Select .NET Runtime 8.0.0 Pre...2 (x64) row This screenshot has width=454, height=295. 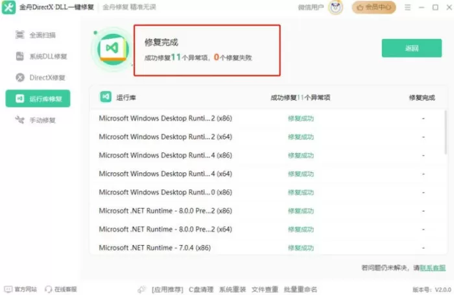267,230
